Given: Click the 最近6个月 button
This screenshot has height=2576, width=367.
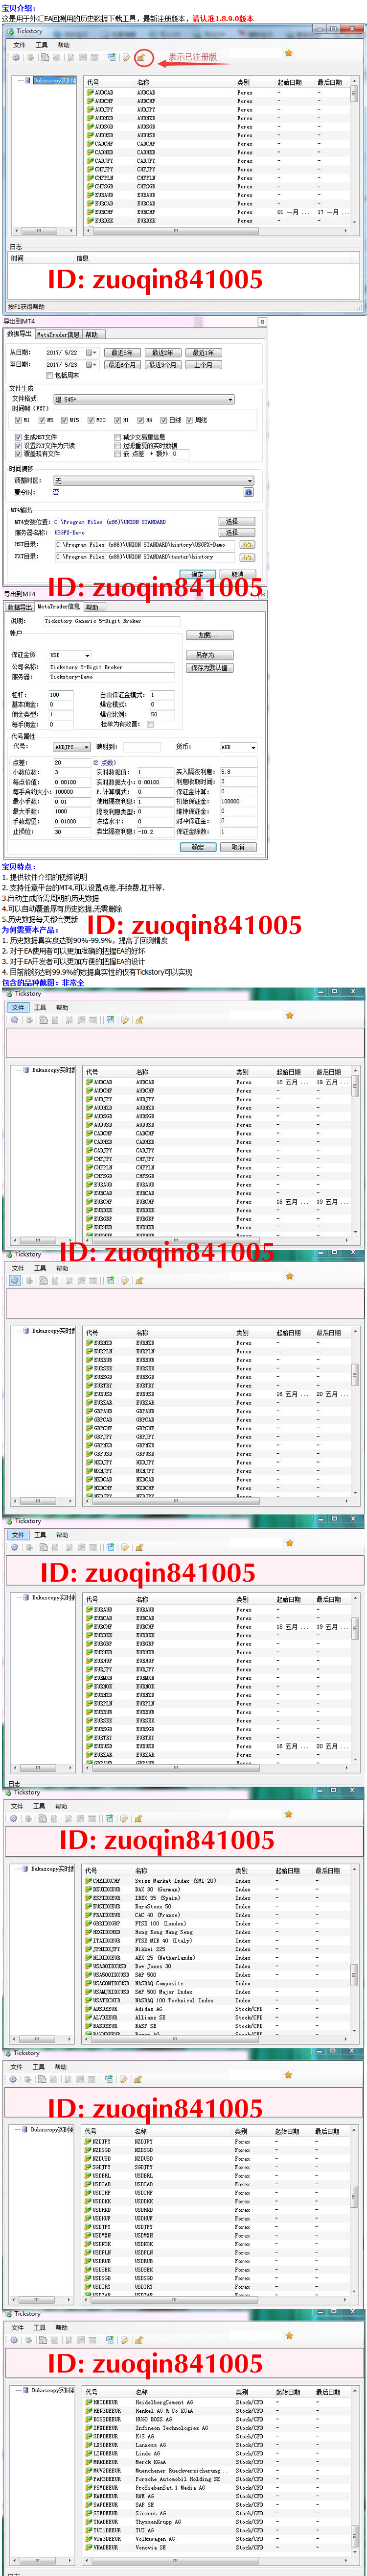Looking at the screenshot, I should point(122,365).
